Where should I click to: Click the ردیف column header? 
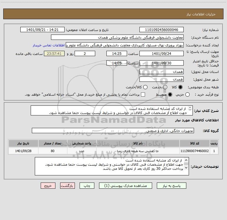[214, 143]
